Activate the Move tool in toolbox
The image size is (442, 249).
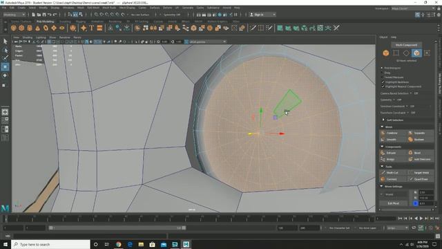coord(5,67)
